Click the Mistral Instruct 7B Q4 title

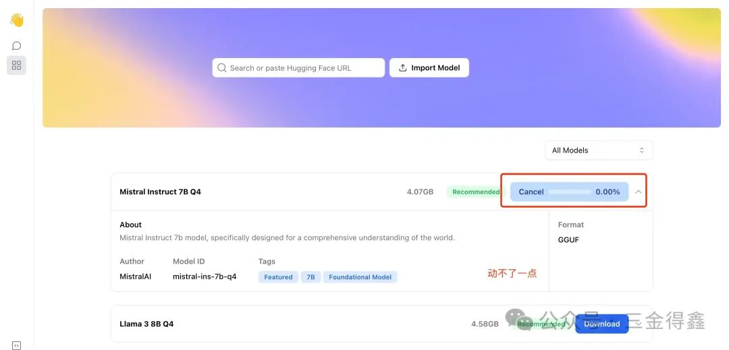coord(161,192)
